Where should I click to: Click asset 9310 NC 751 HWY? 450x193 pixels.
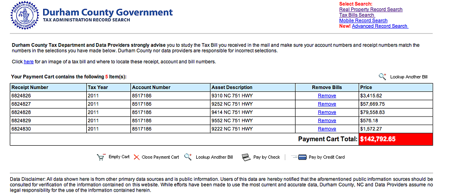click(x=232, y=96)
